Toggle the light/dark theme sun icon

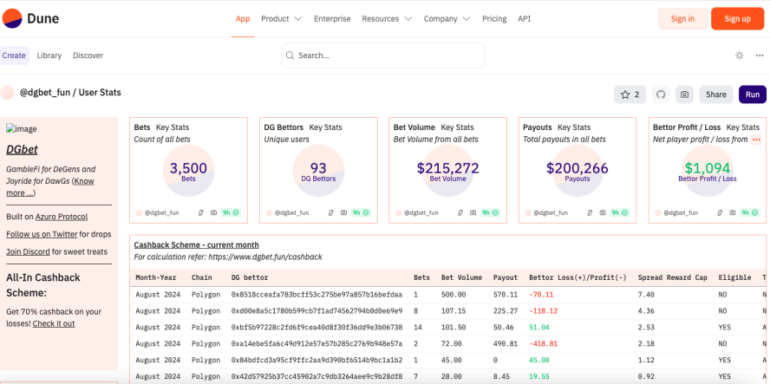pyautogui.click(x=739, y=55)
